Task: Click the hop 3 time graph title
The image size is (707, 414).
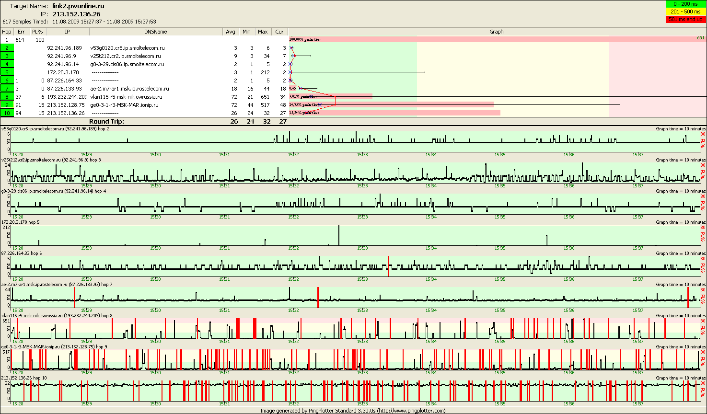Action: (x=51, y=160)
